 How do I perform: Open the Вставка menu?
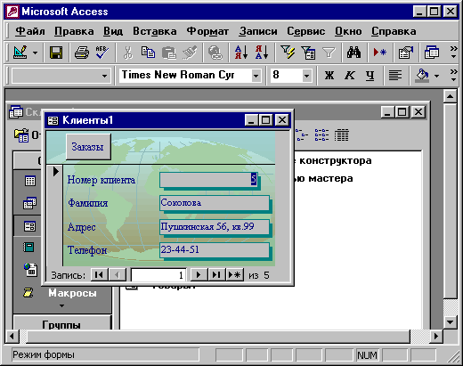click(x=155, y=31)
